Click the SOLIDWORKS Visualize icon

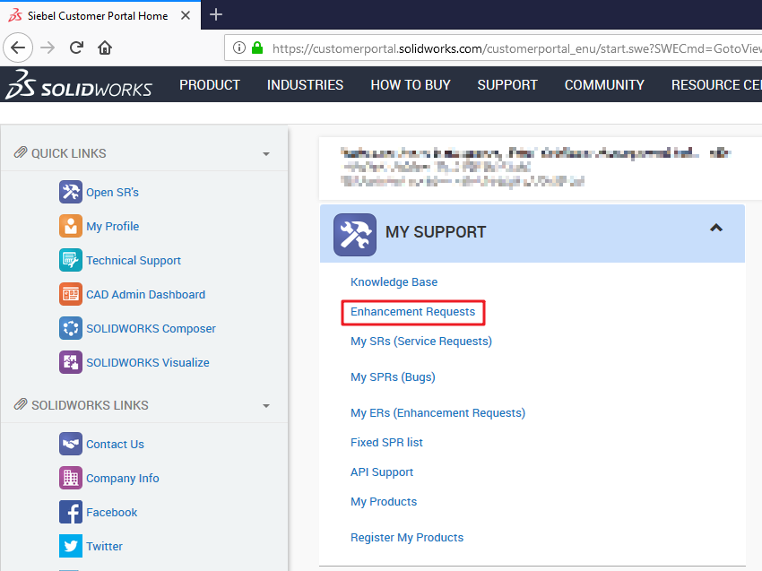coord(71,362)
